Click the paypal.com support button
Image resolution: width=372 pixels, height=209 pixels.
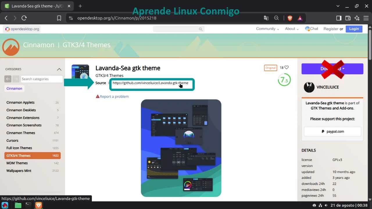(332, 131)
